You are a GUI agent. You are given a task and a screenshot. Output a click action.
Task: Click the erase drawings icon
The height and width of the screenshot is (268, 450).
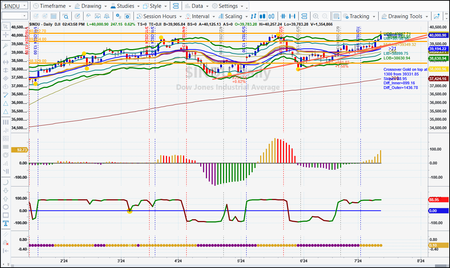point(5,242)
